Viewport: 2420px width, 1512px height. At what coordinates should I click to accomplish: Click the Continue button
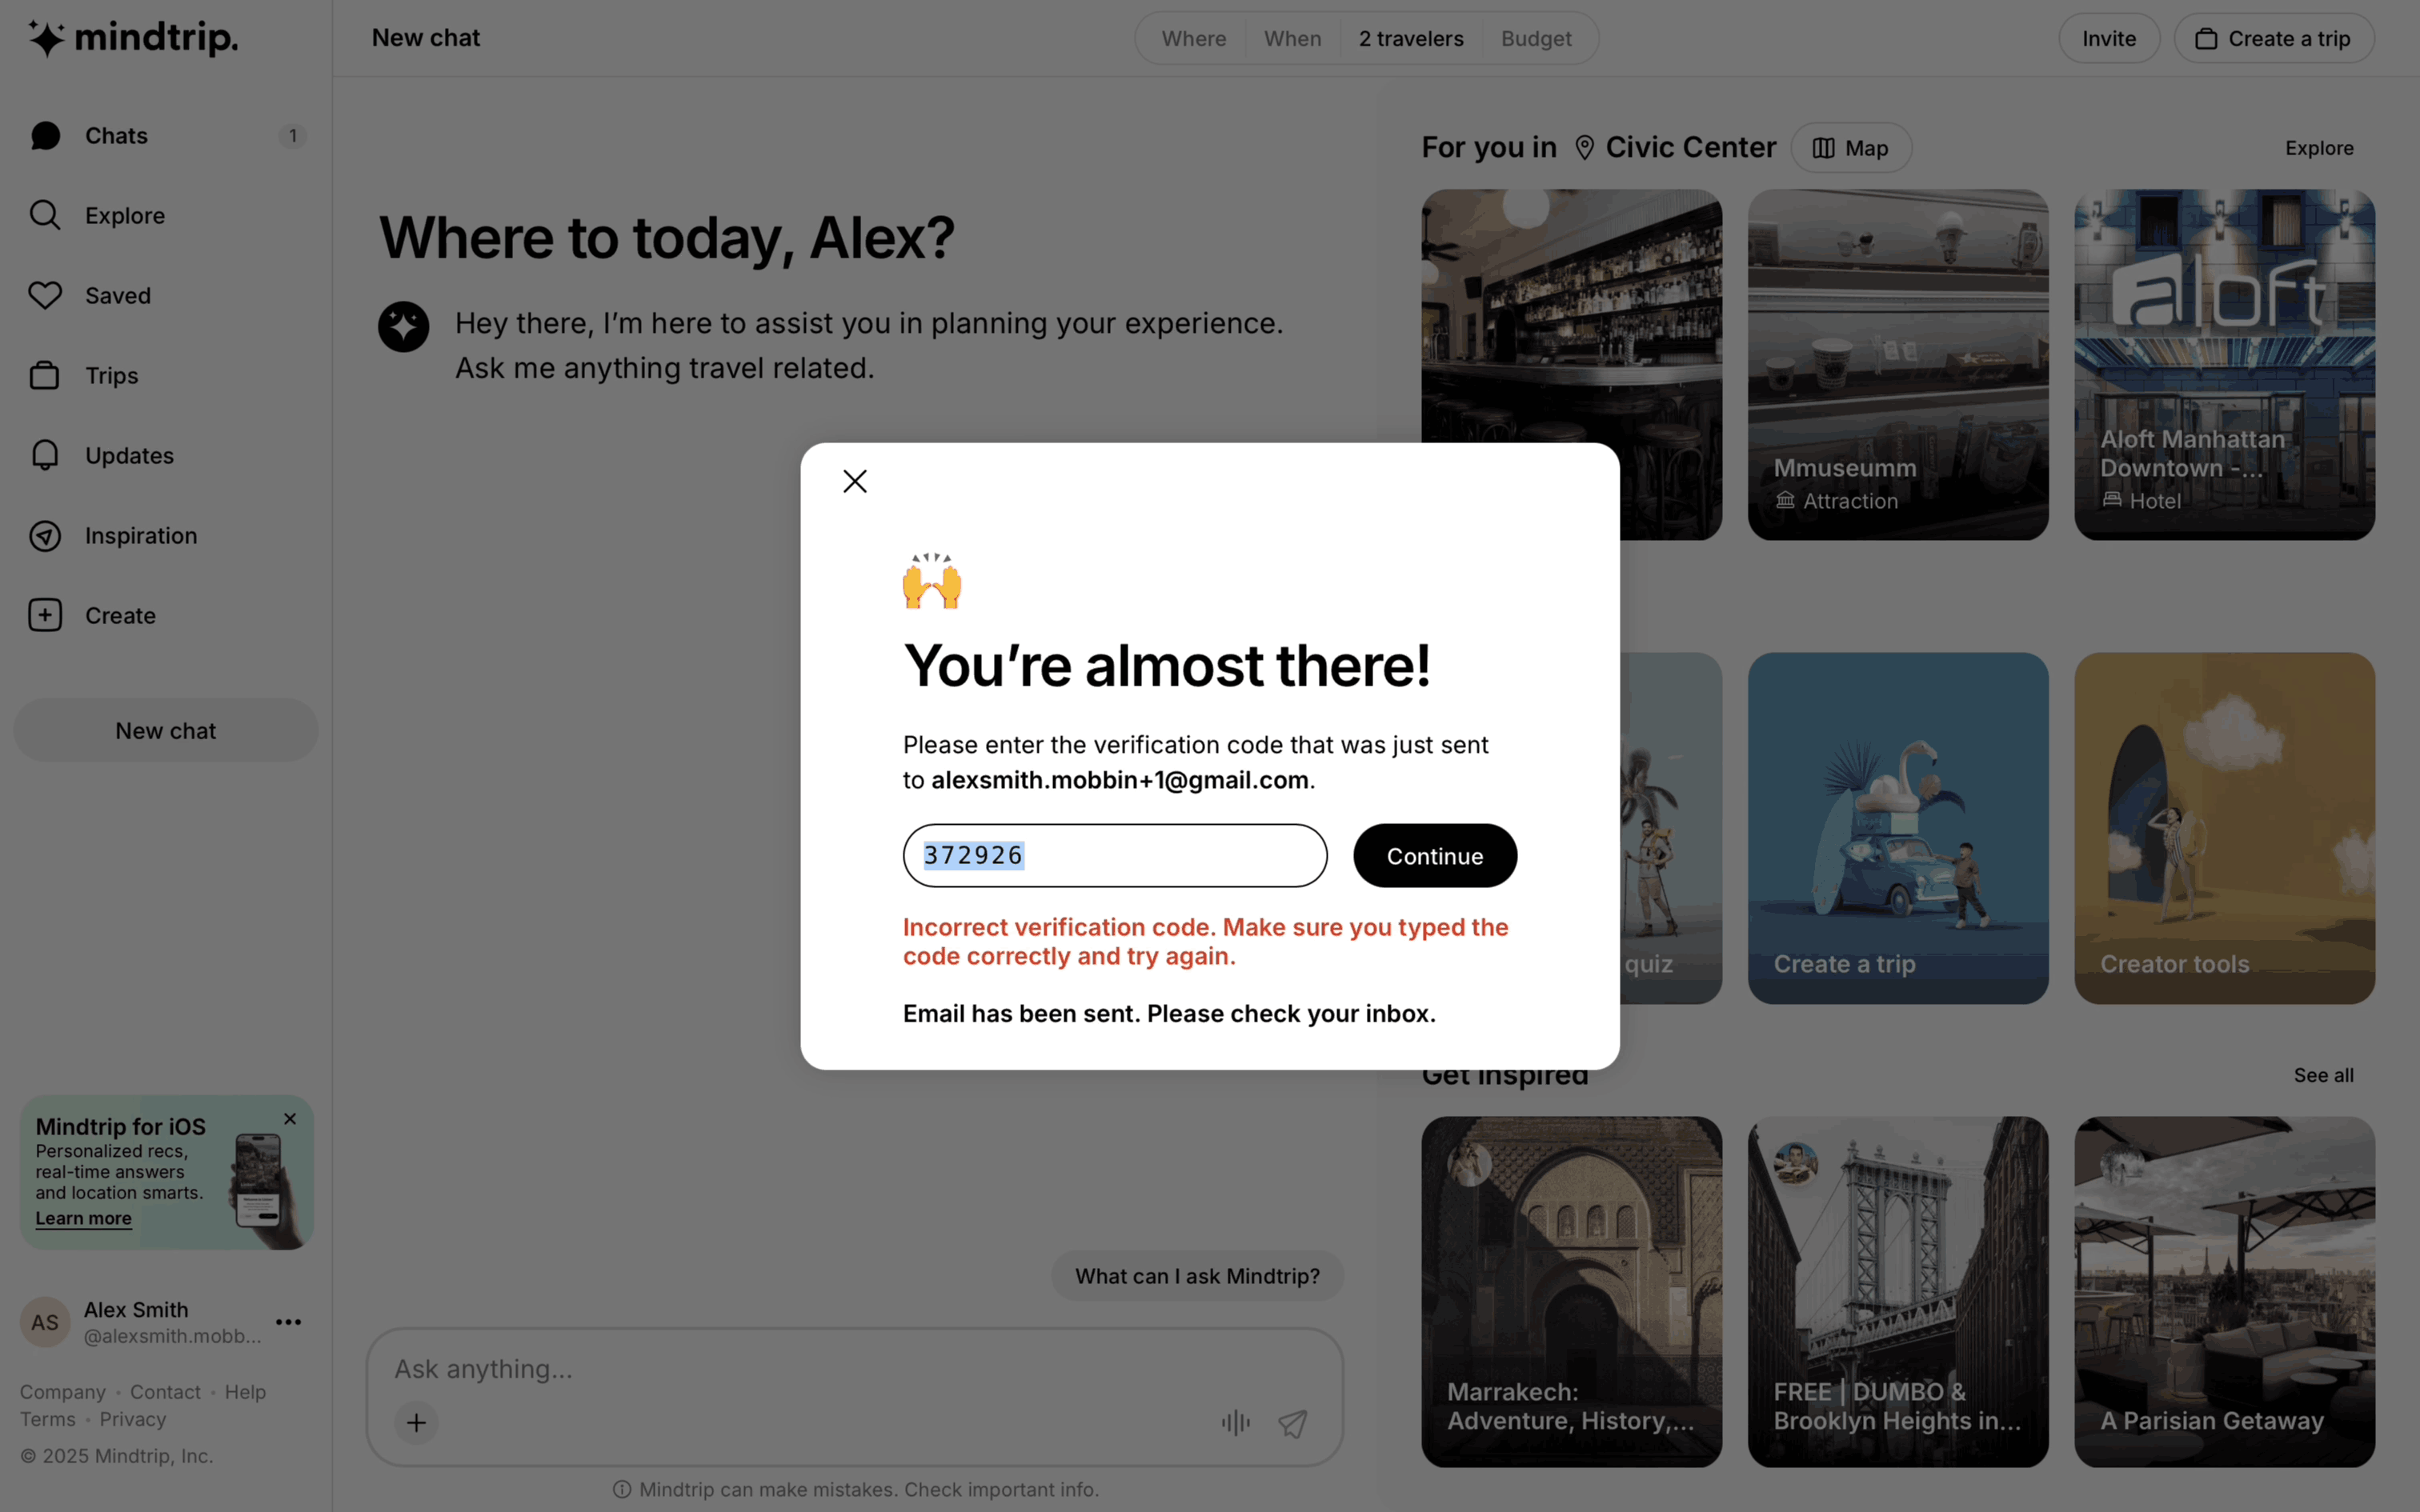(x=1435, y=856)
